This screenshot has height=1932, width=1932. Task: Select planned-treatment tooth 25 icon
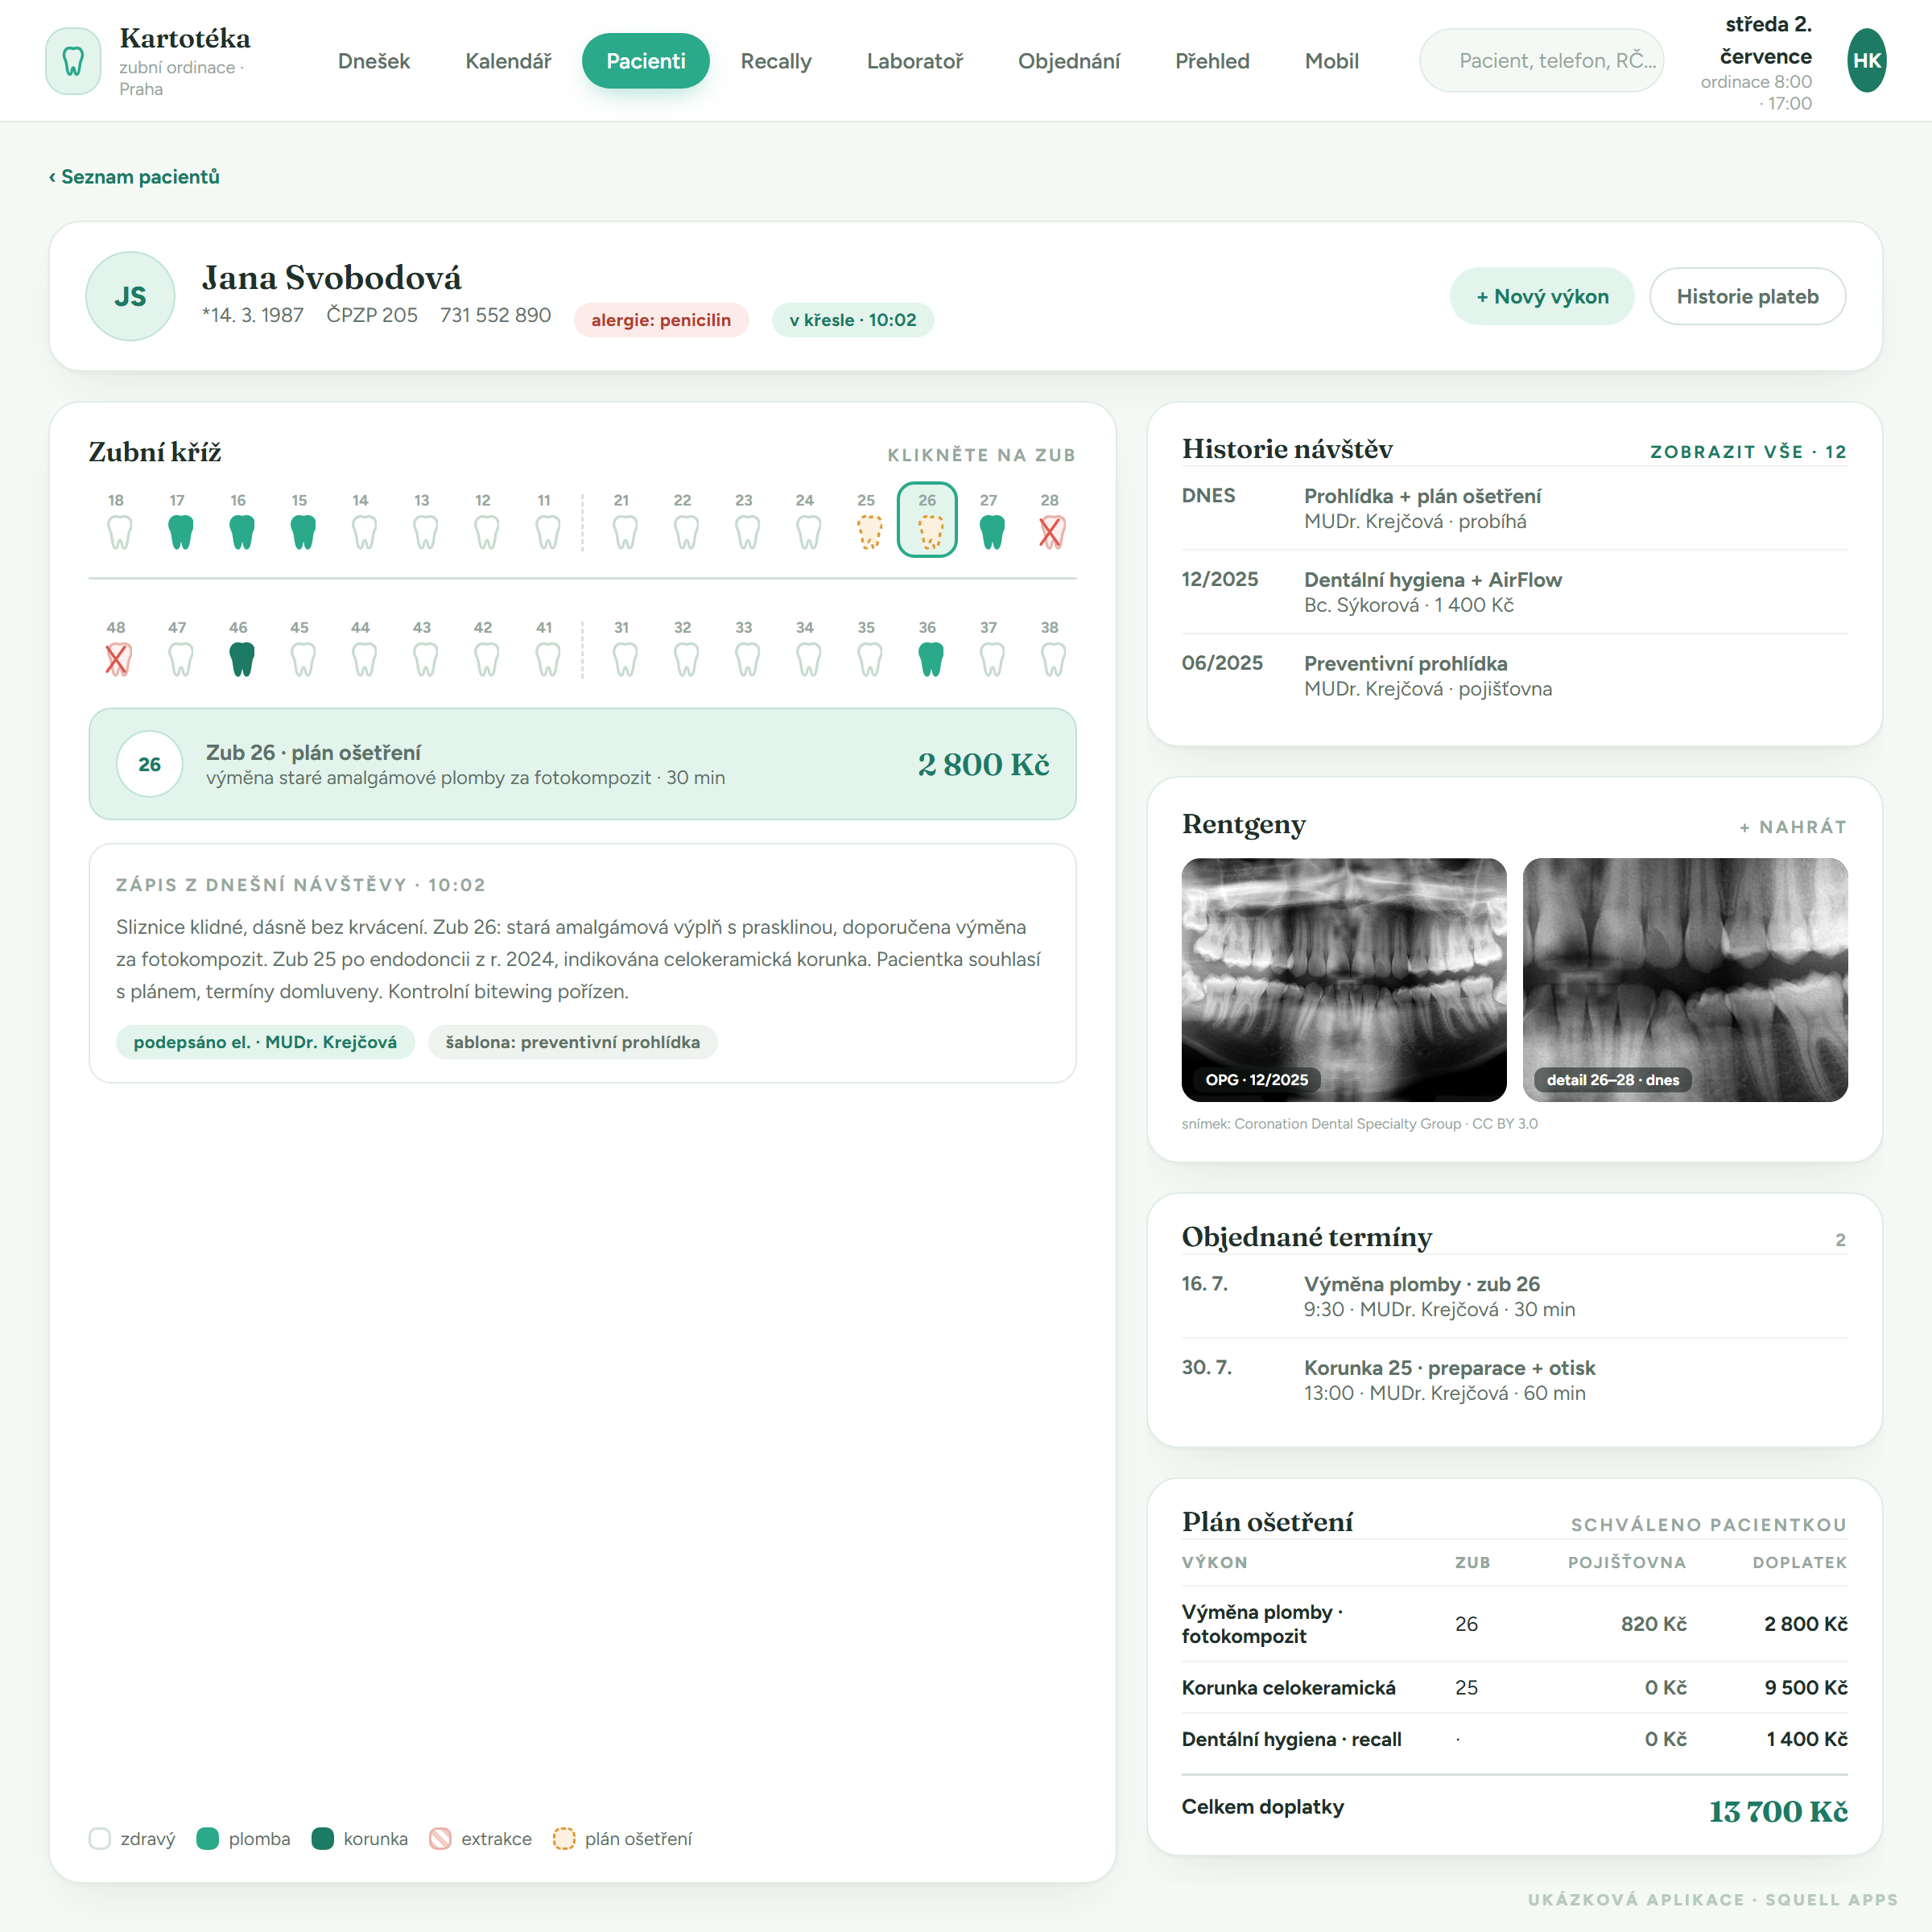pos(869,532)
